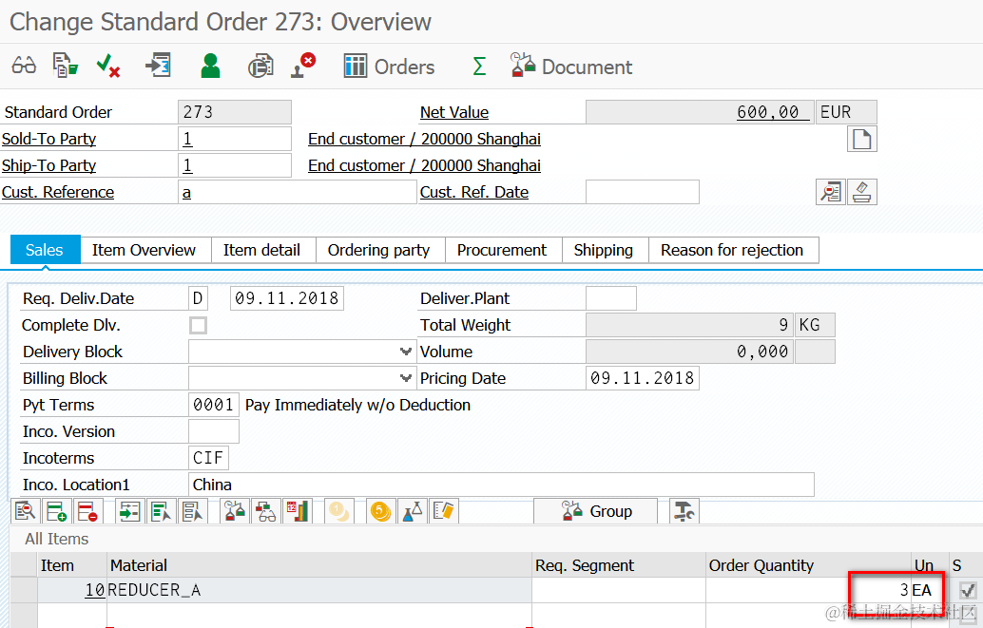This screenshot has height=628, width=983.
Task: Click the Inco. Location1 input field
Action: (x=501, y=485)
